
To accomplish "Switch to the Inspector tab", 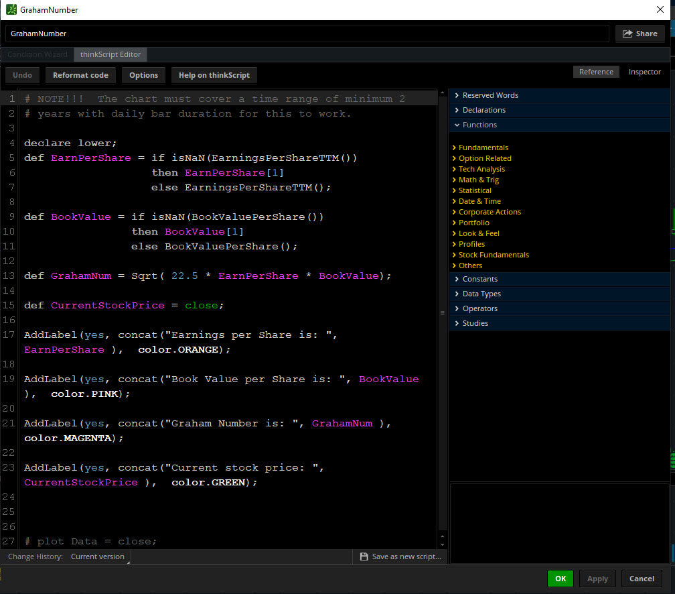I will [x=644, y=72].
